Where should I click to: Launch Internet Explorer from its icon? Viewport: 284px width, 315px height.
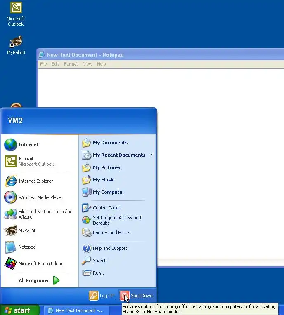point(11,181)
